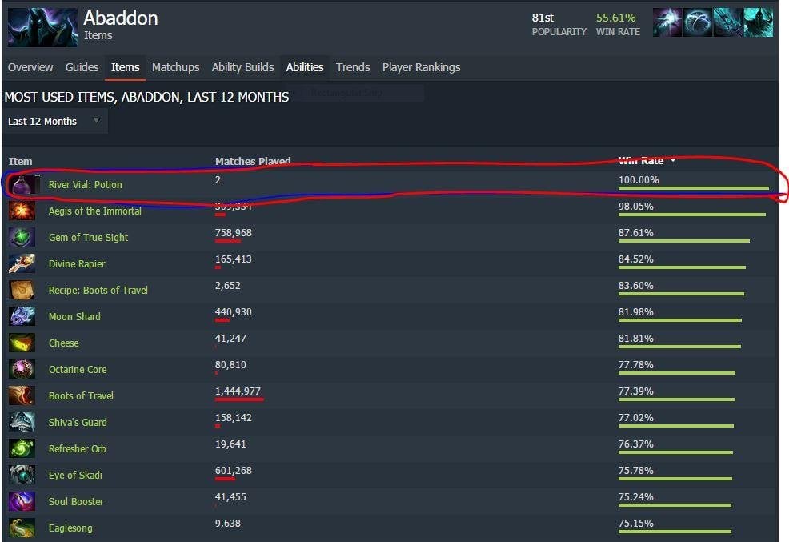Click the Shiva's Guard item icon
The width and height of the screenshot is (789, 542).
pyautogui.click(x=22, y=422)
